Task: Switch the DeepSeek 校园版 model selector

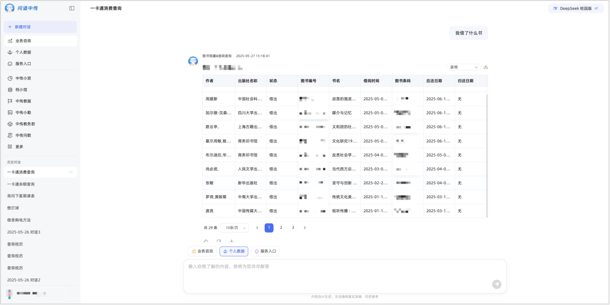Action: [x=575, y=8]
